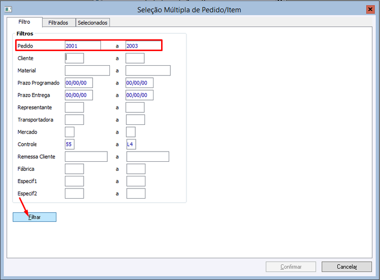Open the Selecionados tab
Viewport: 380px width, 280px height.
tap(93, 23)
